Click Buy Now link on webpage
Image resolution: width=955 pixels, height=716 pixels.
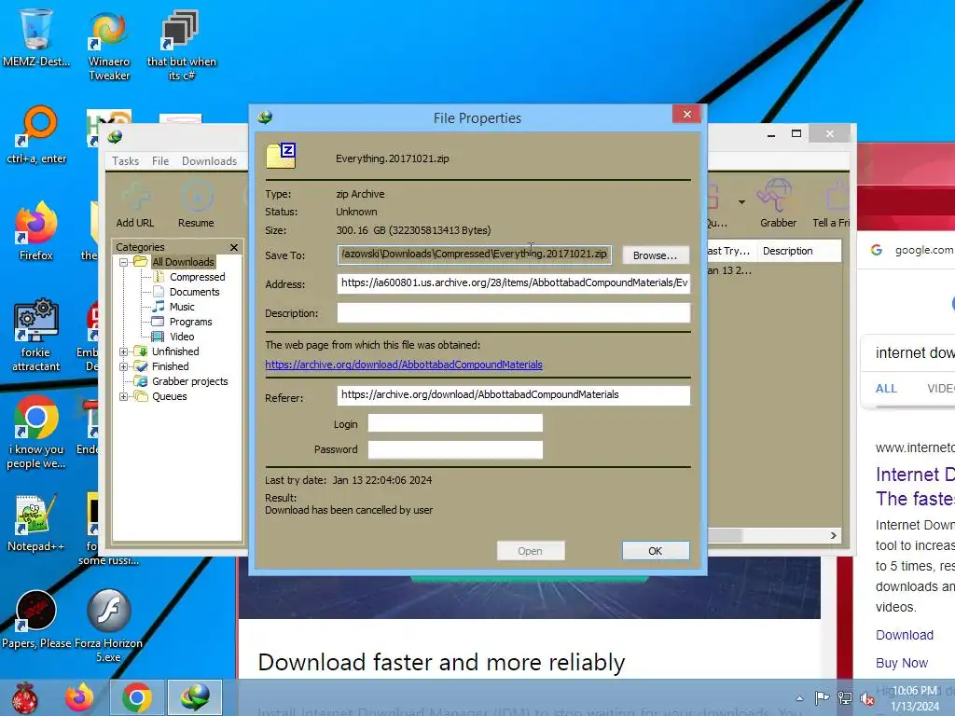(x=902, y=663)
